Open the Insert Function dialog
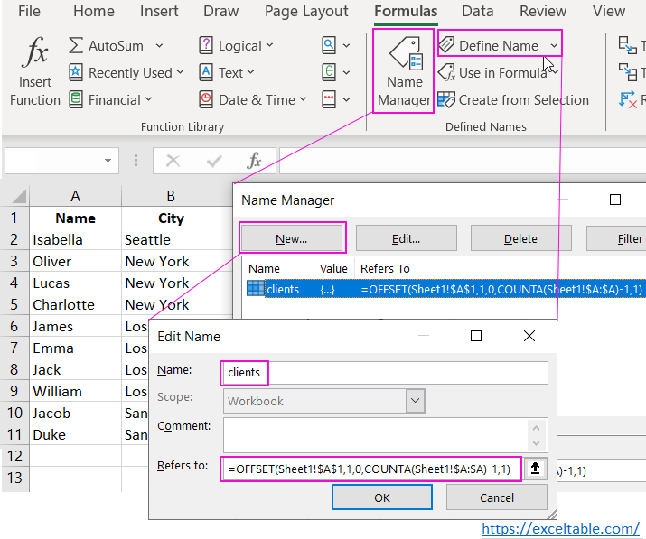 35,70
